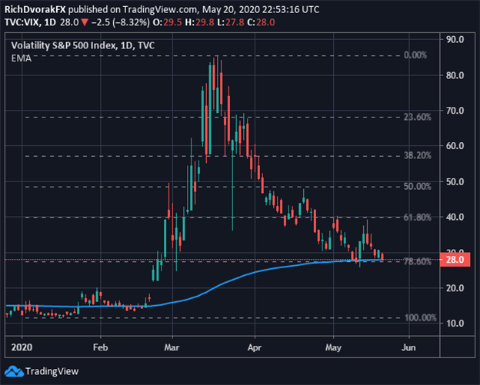480x385 pixels.
Task: Click the May time axis label
Action: click(333, 347)
